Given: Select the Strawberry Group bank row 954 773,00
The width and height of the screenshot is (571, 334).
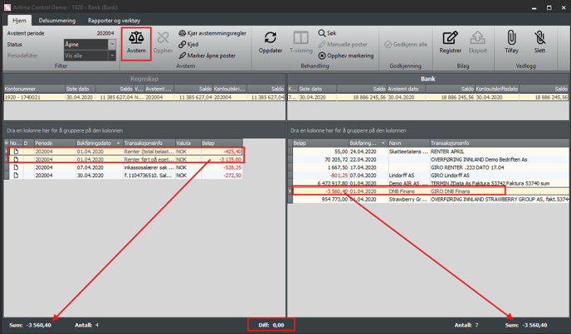Looking at the screenshot, I should (415, 200).
